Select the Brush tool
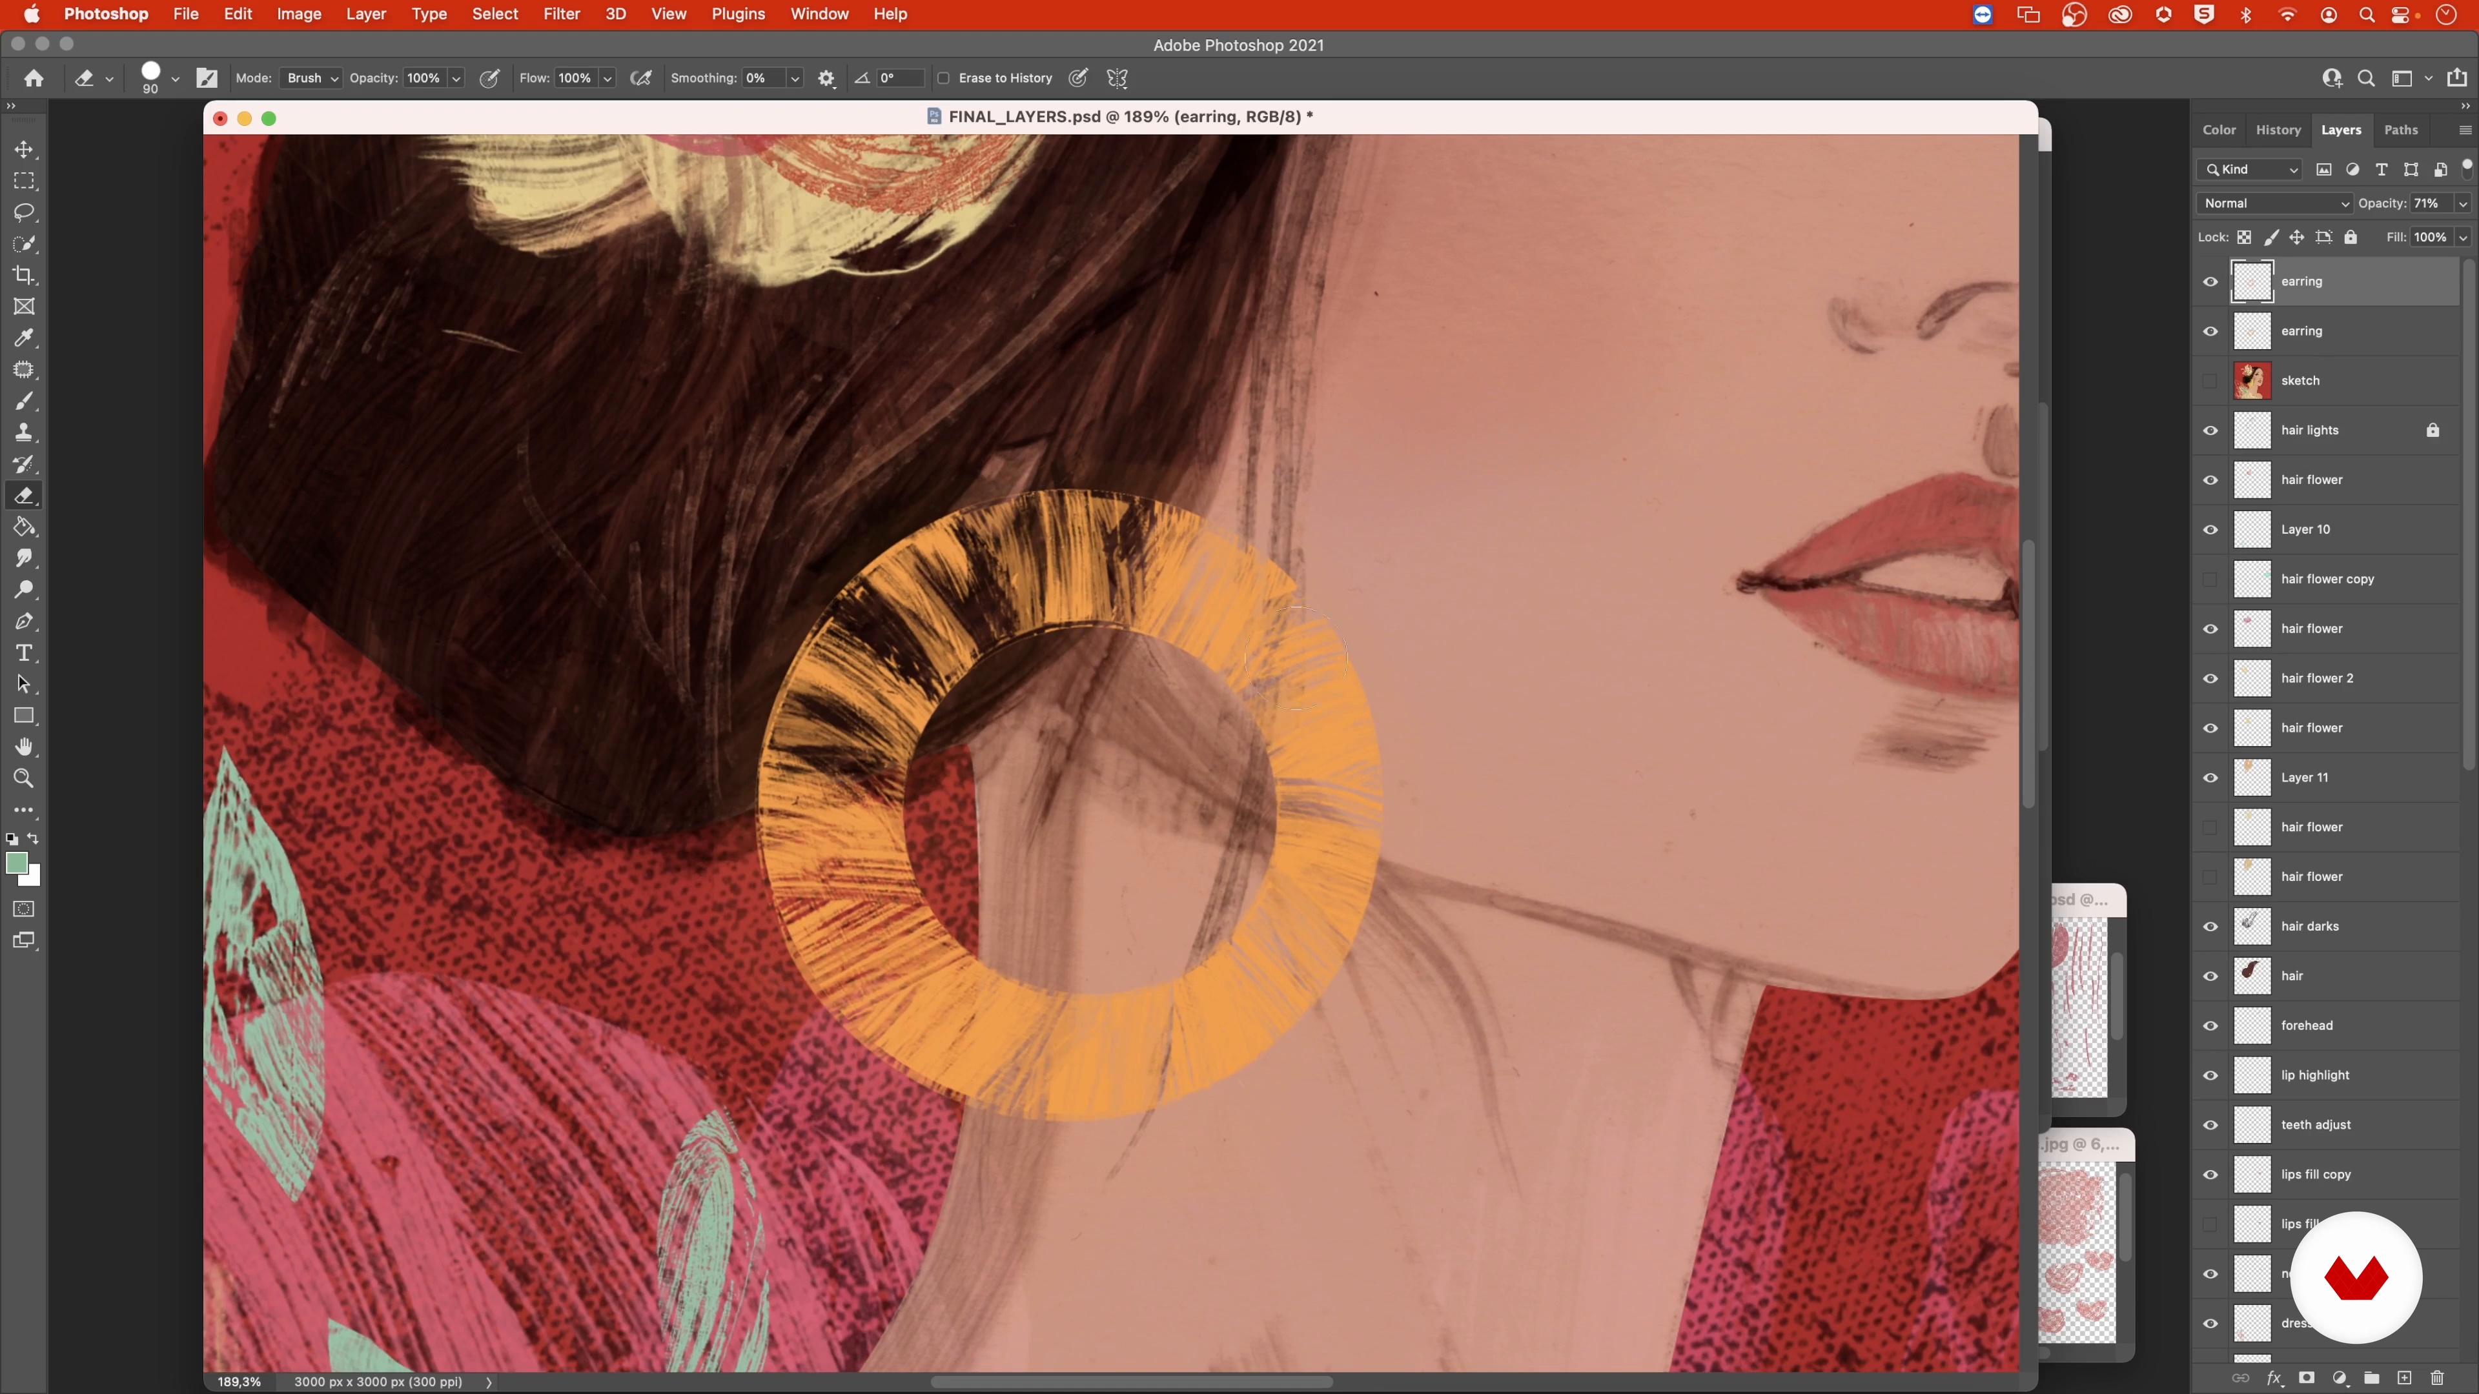 pos(24,401)
